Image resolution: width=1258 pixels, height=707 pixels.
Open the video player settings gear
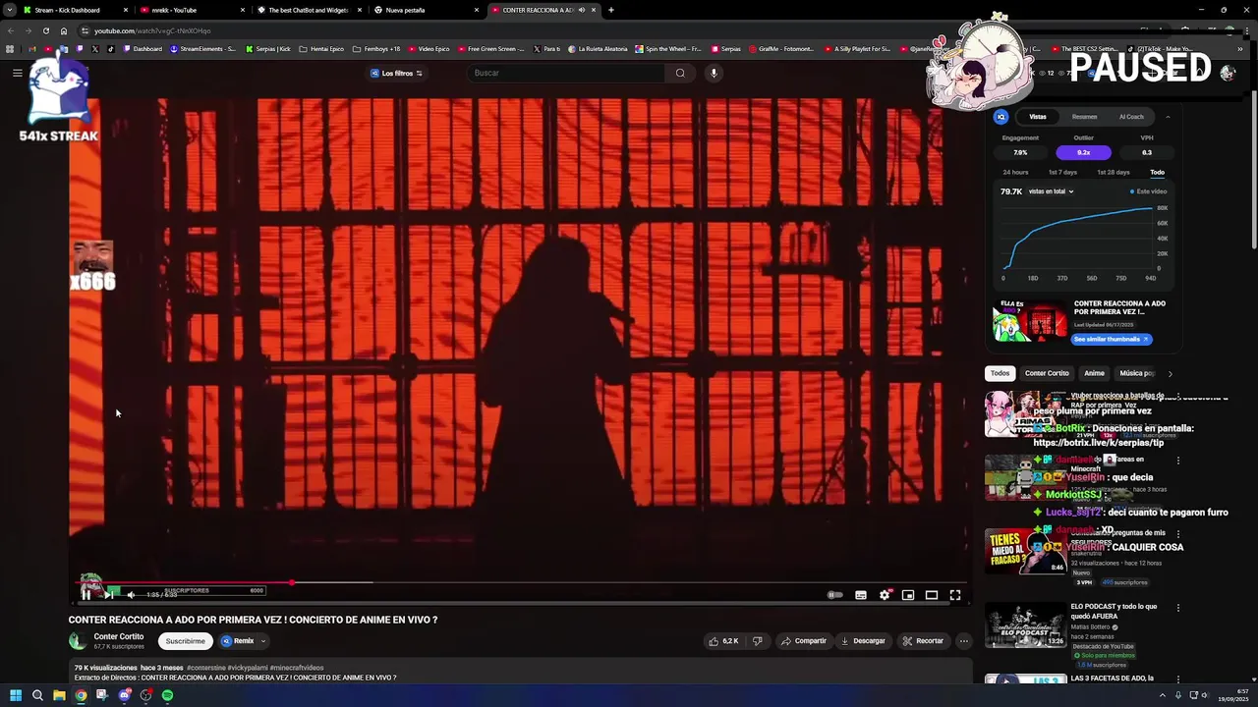pyautogui.click(x=885, y=594)
